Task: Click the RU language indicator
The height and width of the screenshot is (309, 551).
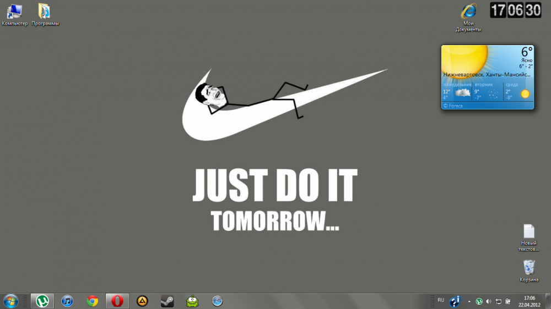Action: [x=441, y=300]
